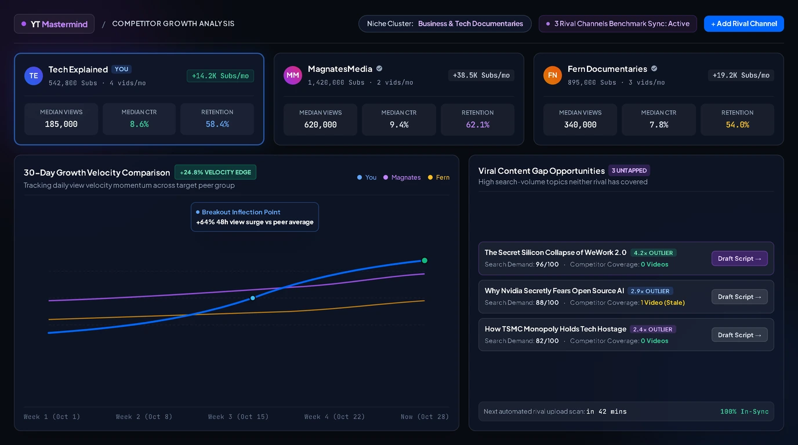Click the 2.9x Outlier tag
This screenshot has height=445, width=798.
pos(650,291)
